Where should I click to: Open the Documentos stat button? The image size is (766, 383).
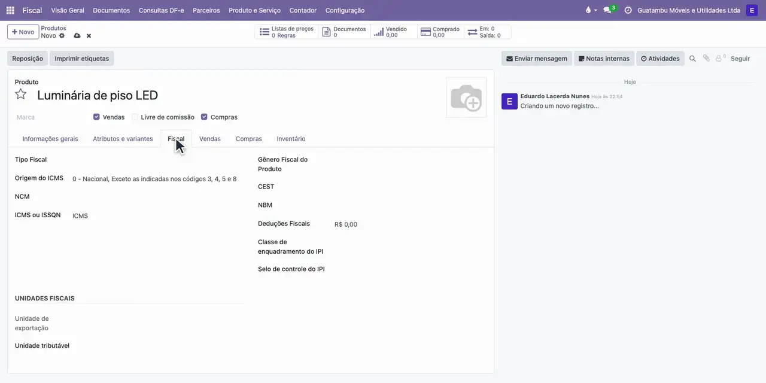[x=344, y=32]
